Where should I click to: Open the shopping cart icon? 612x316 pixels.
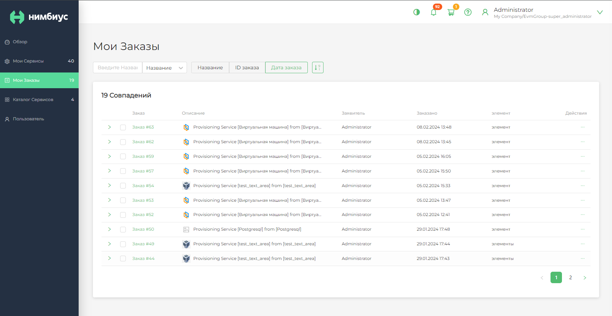(451, 12)
